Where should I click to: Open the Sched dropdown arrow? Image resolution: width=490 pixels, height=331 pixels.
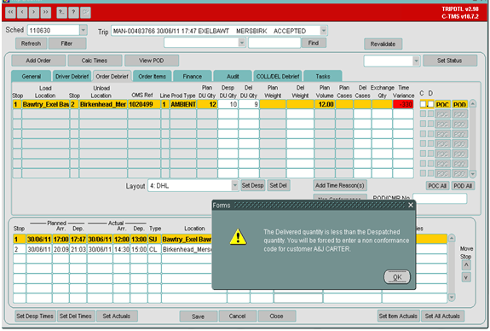coord(84,31)
